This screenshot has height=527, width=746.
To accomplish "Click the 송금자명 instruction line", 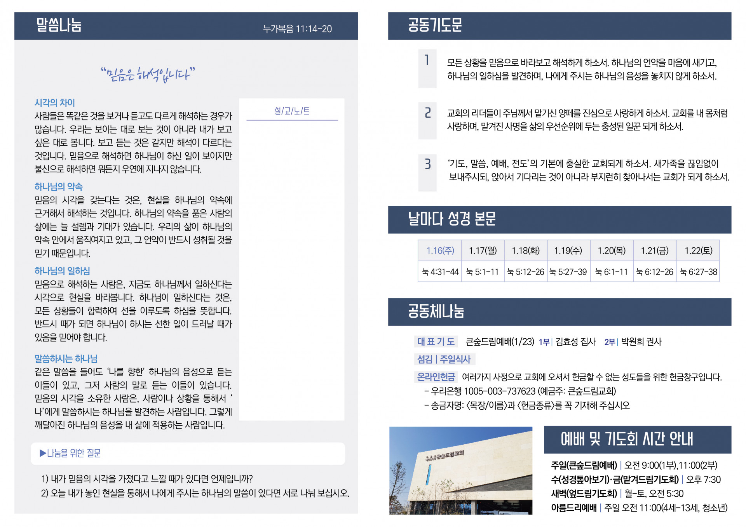I will [x=527, y=405].
